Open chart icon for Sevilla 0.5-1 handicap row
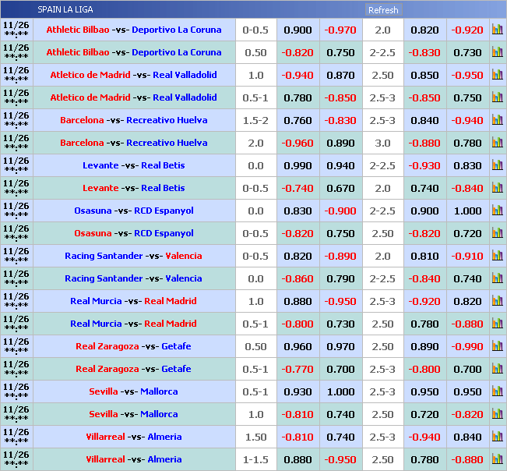The height and width of the screenshot is (471, 507). pyautogui.click(x=497, y=392)
